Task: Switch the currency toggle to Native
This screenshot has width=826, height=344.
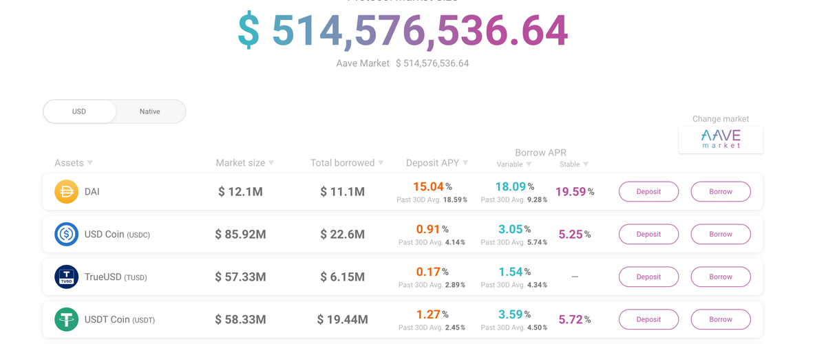Action: [x=149, y=111]
